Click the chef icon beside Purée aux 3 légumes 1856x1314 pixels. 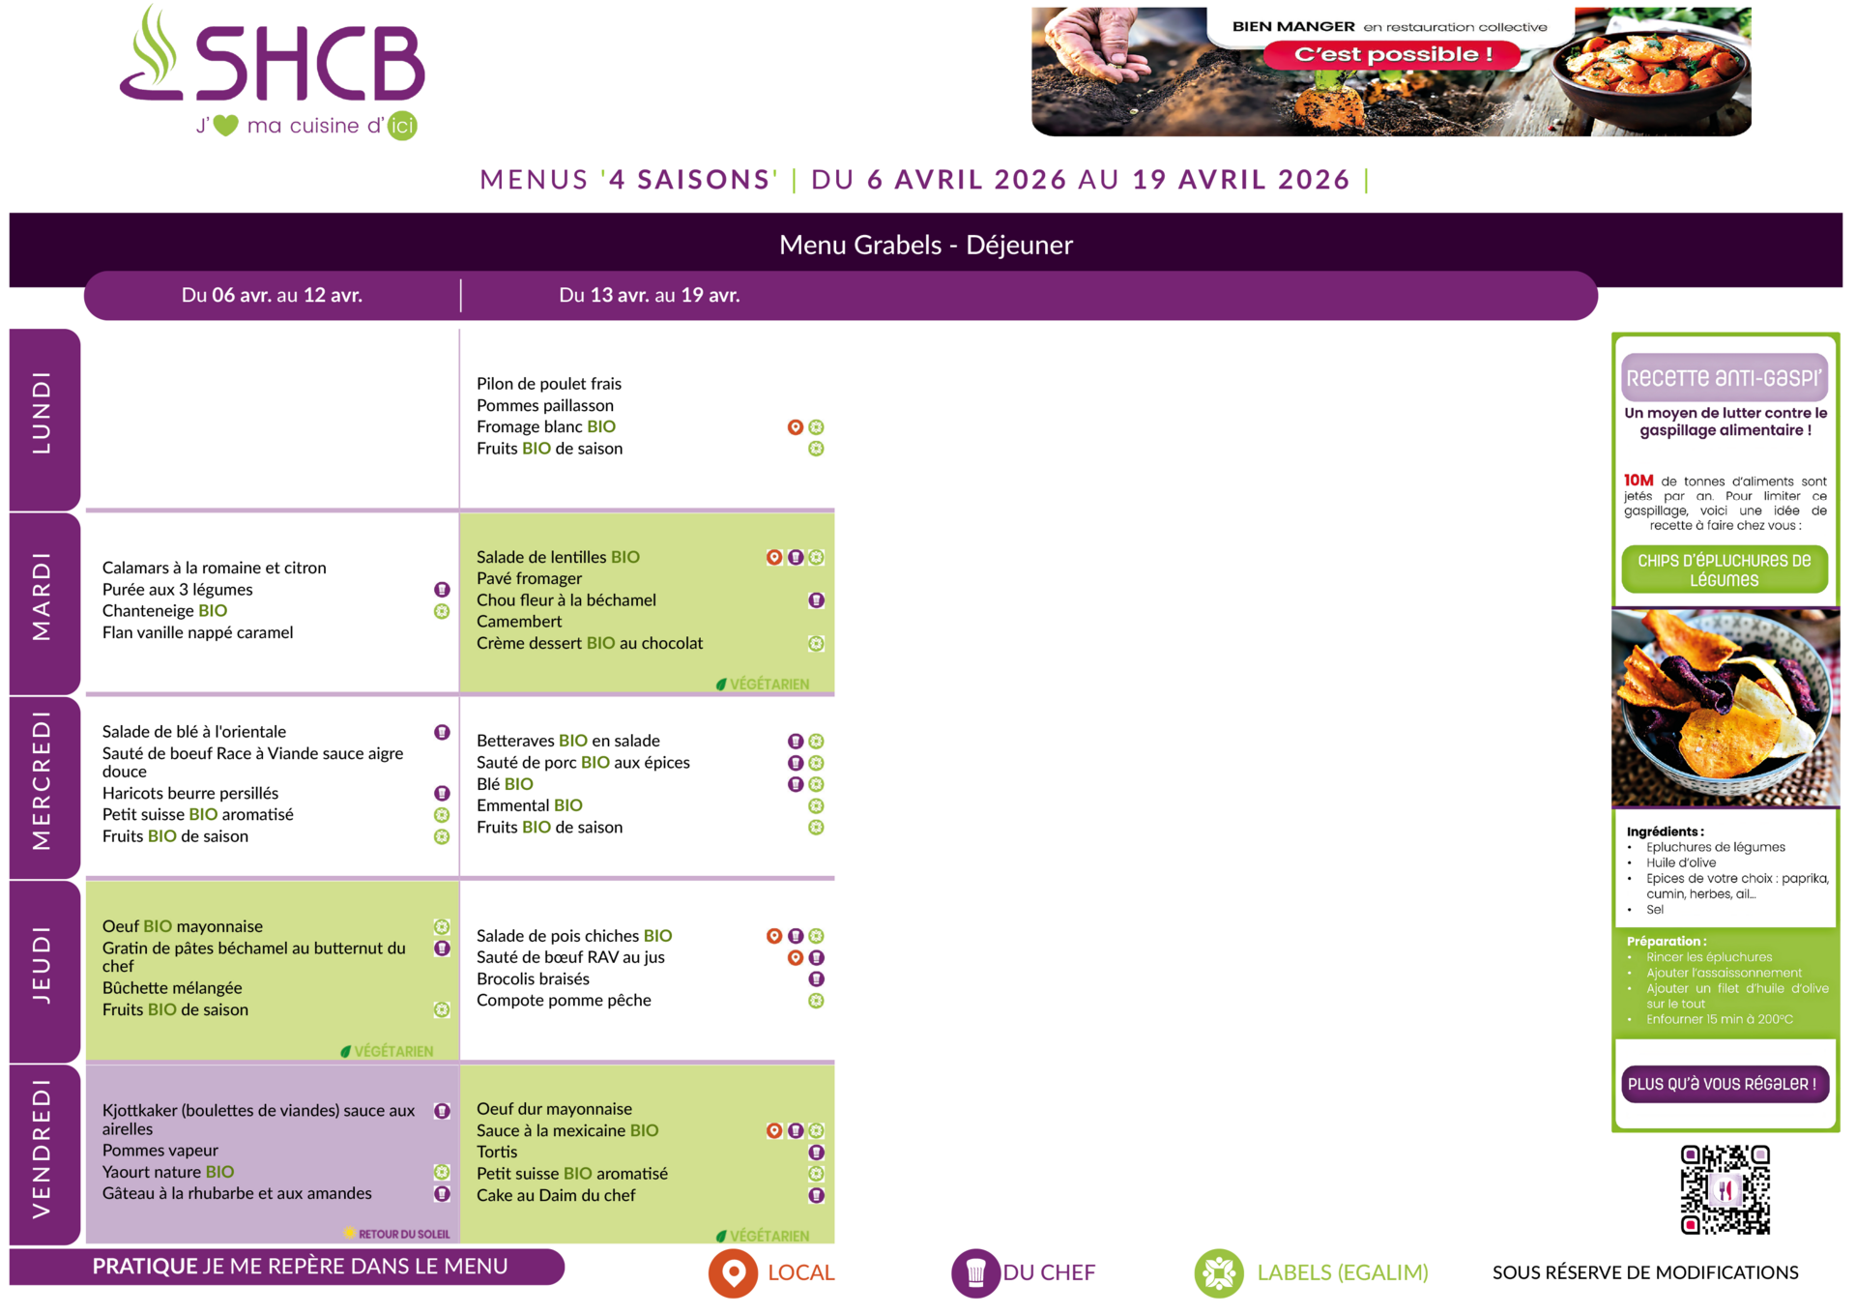point(442,590)
